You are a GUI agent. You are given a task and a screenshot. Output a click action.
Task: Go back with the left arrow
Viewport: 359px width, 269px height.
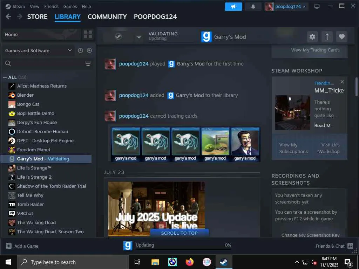pos(8,16)
